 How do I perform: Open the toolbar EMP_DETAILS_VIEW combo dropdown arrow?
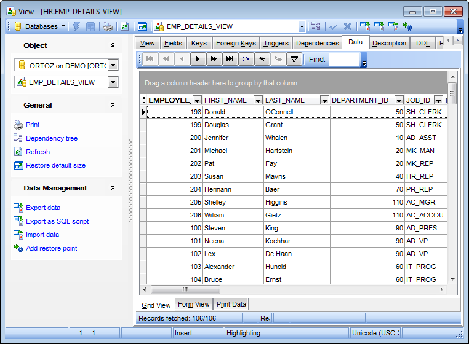[x=302, y=26]
